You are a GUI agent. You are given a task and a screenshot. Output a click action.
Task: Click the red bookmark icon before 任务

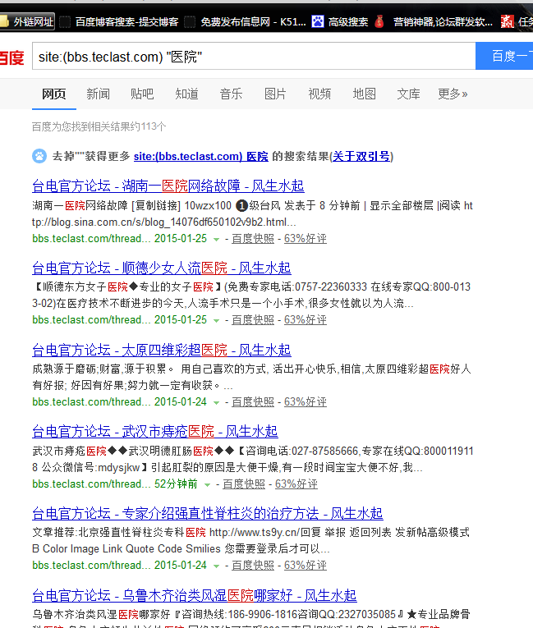[x=507, y=21]
